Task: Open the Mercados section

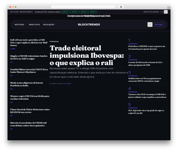Action: (x=35, y=25)
